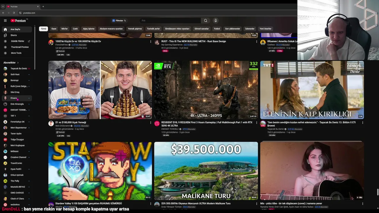Open Elraenn channel in sidebar
379x213 pixels.
click(17, 98)
